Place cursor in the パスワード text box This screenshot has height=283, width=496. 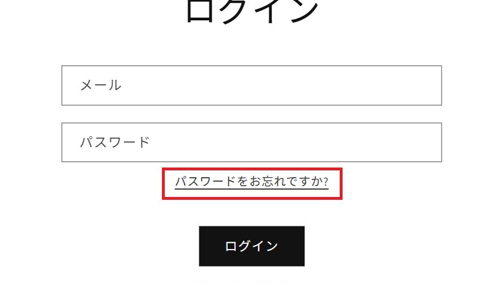pos(251,142)
